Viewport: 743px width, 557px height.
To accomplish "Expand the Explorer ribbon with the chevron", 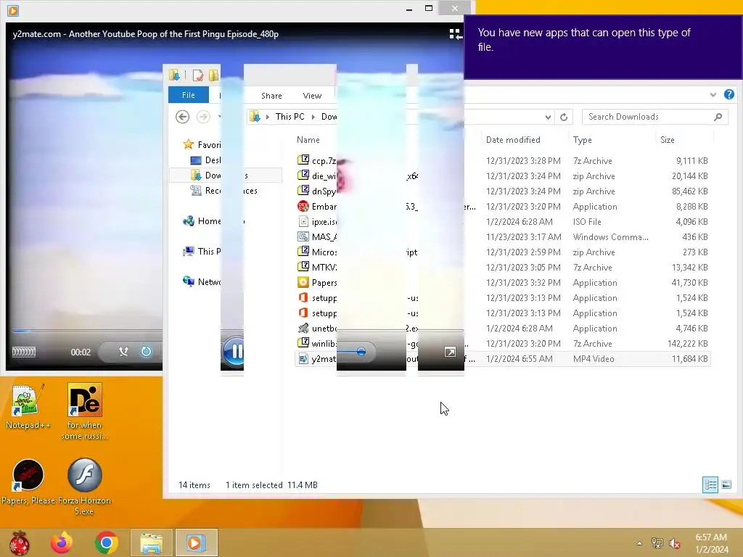I will tap(713, 95).
